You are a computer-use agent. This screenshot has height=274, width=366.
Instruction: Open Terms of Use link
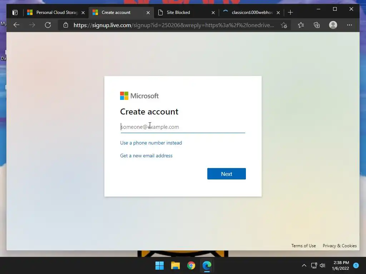pos(303,246)
